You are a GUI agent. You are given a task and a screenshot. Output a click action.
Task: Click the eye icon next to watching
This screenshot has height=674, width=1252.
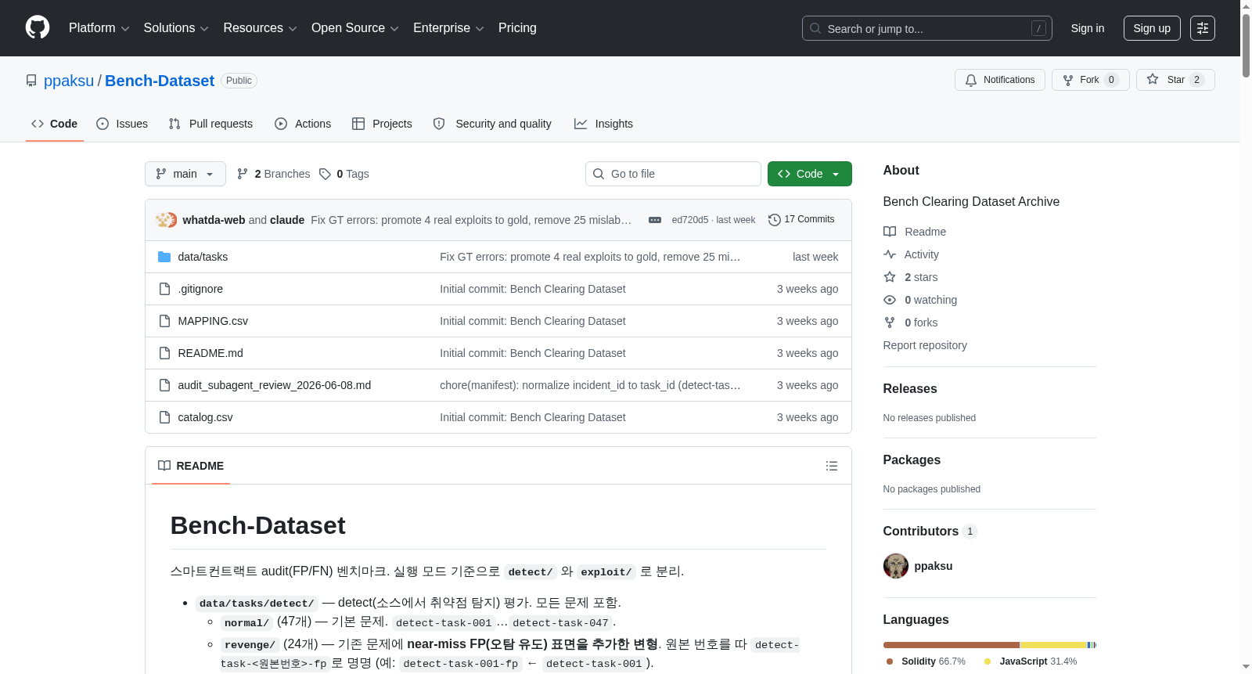890,300
